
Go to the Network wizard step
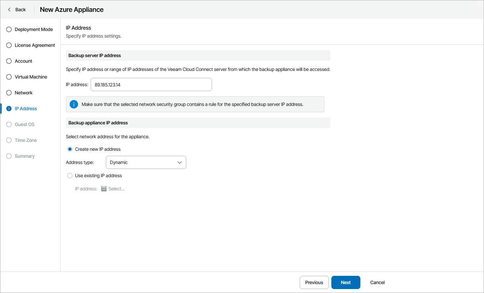coord(23,93)
